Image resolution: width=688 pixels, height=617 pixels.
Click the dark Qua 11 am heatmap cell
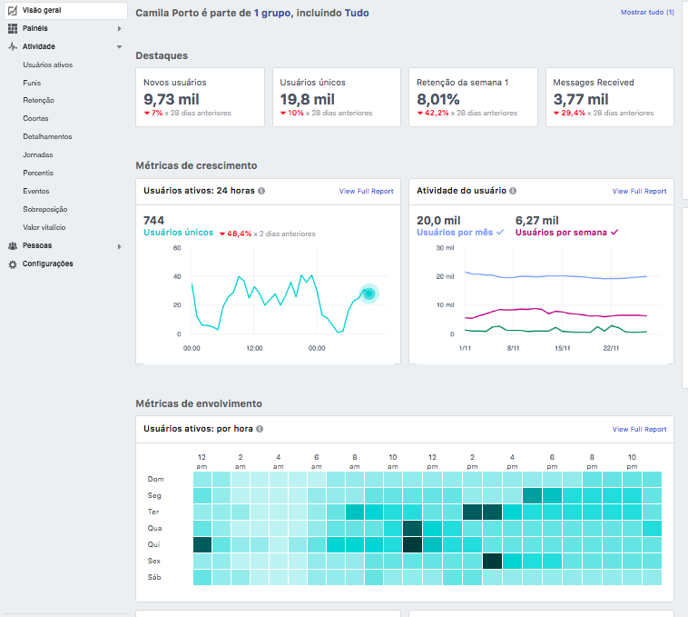pyautogui.click(x=412, y=528)
